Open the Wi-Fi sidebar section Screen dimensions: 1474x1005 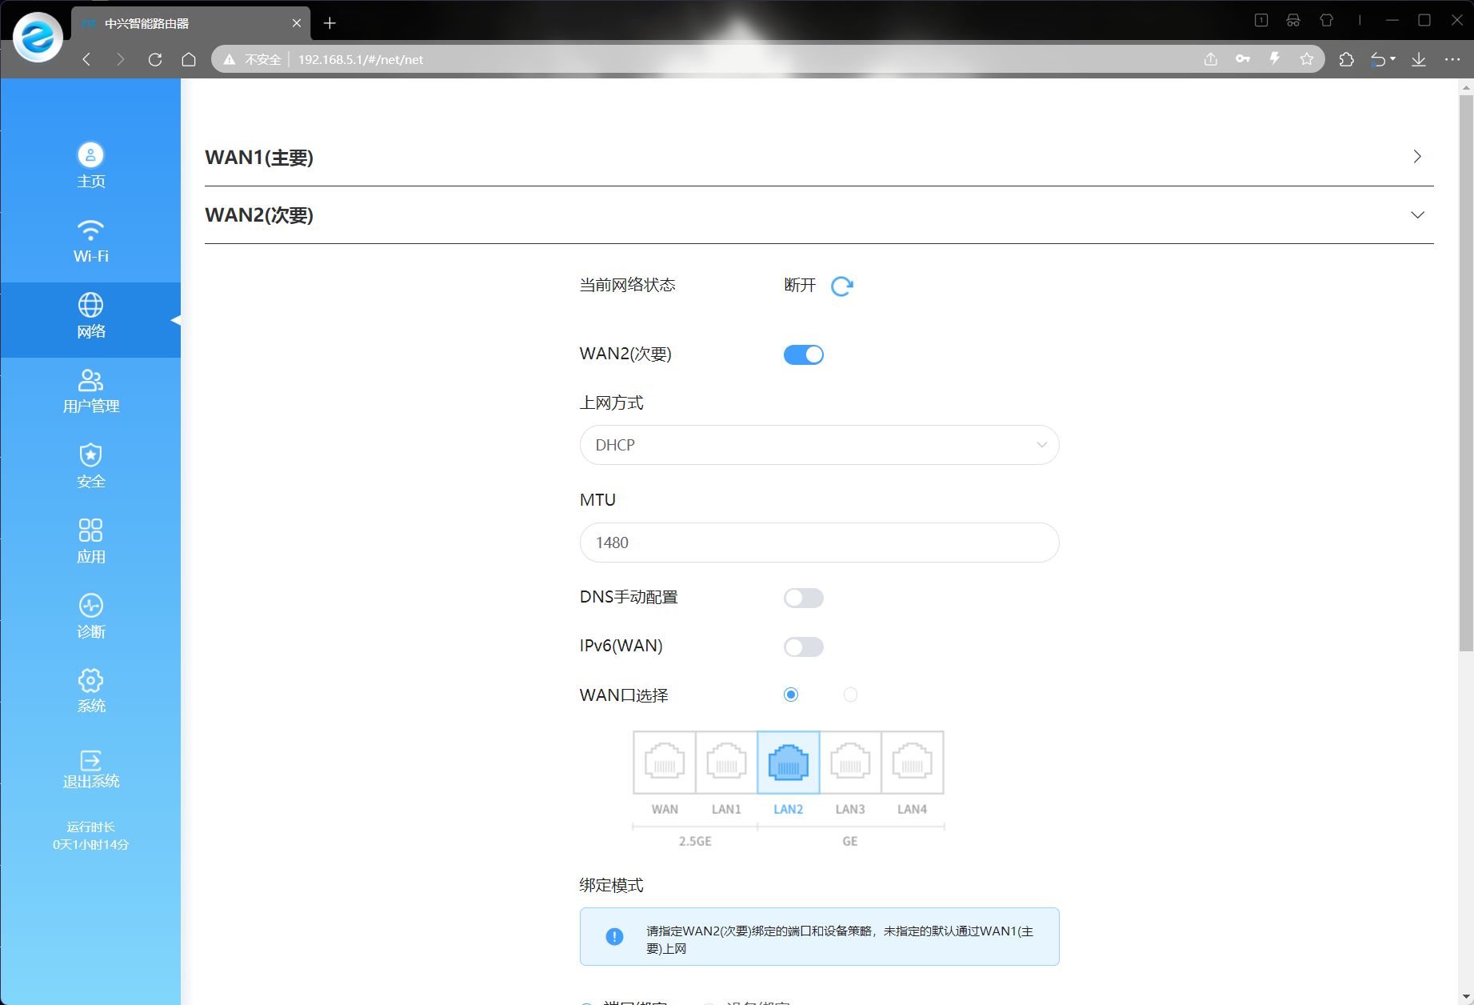pos(90,241)
